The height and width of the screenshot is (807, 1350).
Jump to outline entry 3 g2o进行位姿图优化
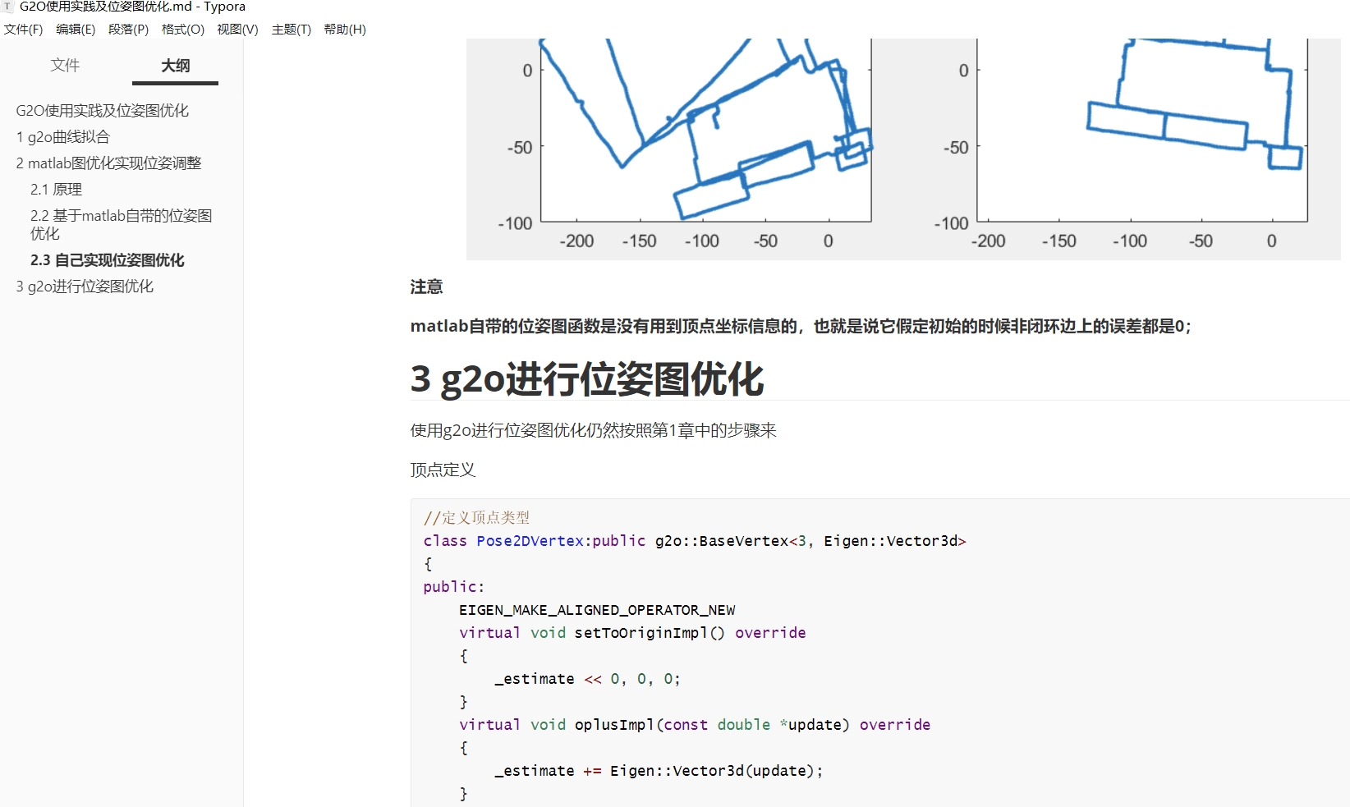[x=85, y=286]
